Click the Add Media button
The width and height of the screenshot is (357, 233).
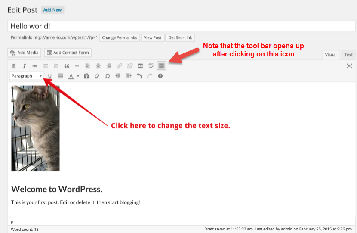[x=25, y=53]
